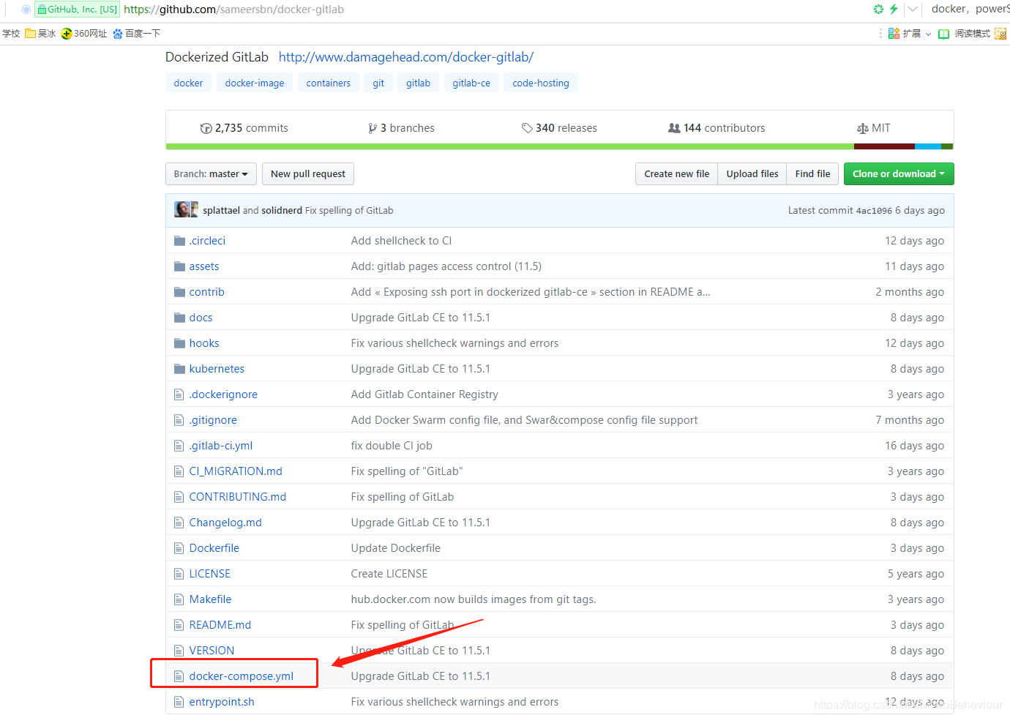View the 144 contributors page
This screenshot has width=1010, height=718.
pyautogui.click(x=717, y=128)
